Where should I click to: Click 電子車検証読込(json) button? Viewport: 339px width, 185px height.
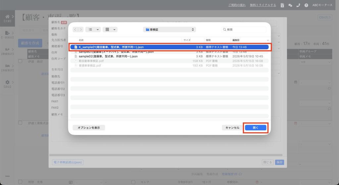[x=68, y=162]
